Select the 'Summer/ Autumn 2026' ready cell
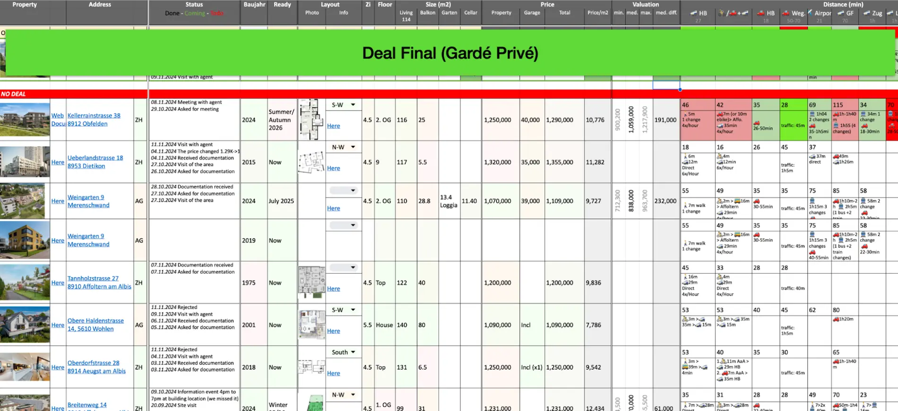The width and height of the screenshot is (898, 411). pyautogui.click(x=282, y=120)
